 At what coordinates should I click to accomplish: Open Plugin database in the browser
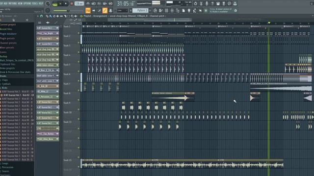(x=8, y=34)
